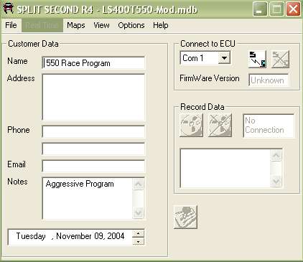Click the Email input field

(93, 166)
